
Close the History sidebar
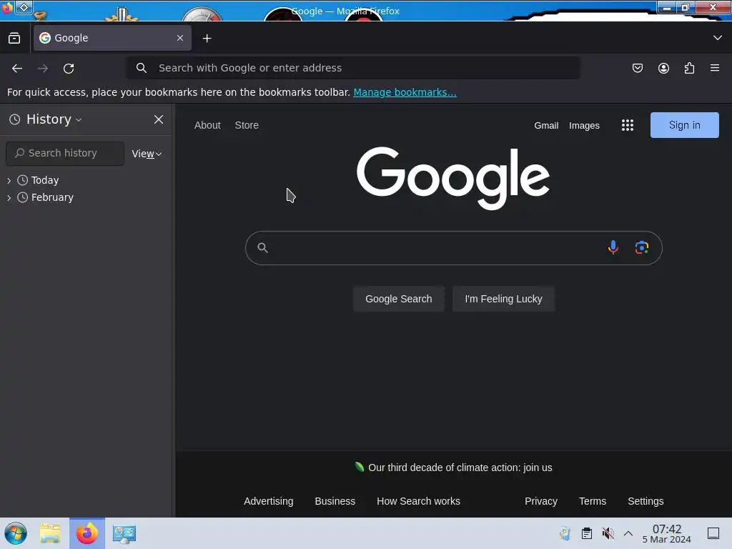[159, 119]
